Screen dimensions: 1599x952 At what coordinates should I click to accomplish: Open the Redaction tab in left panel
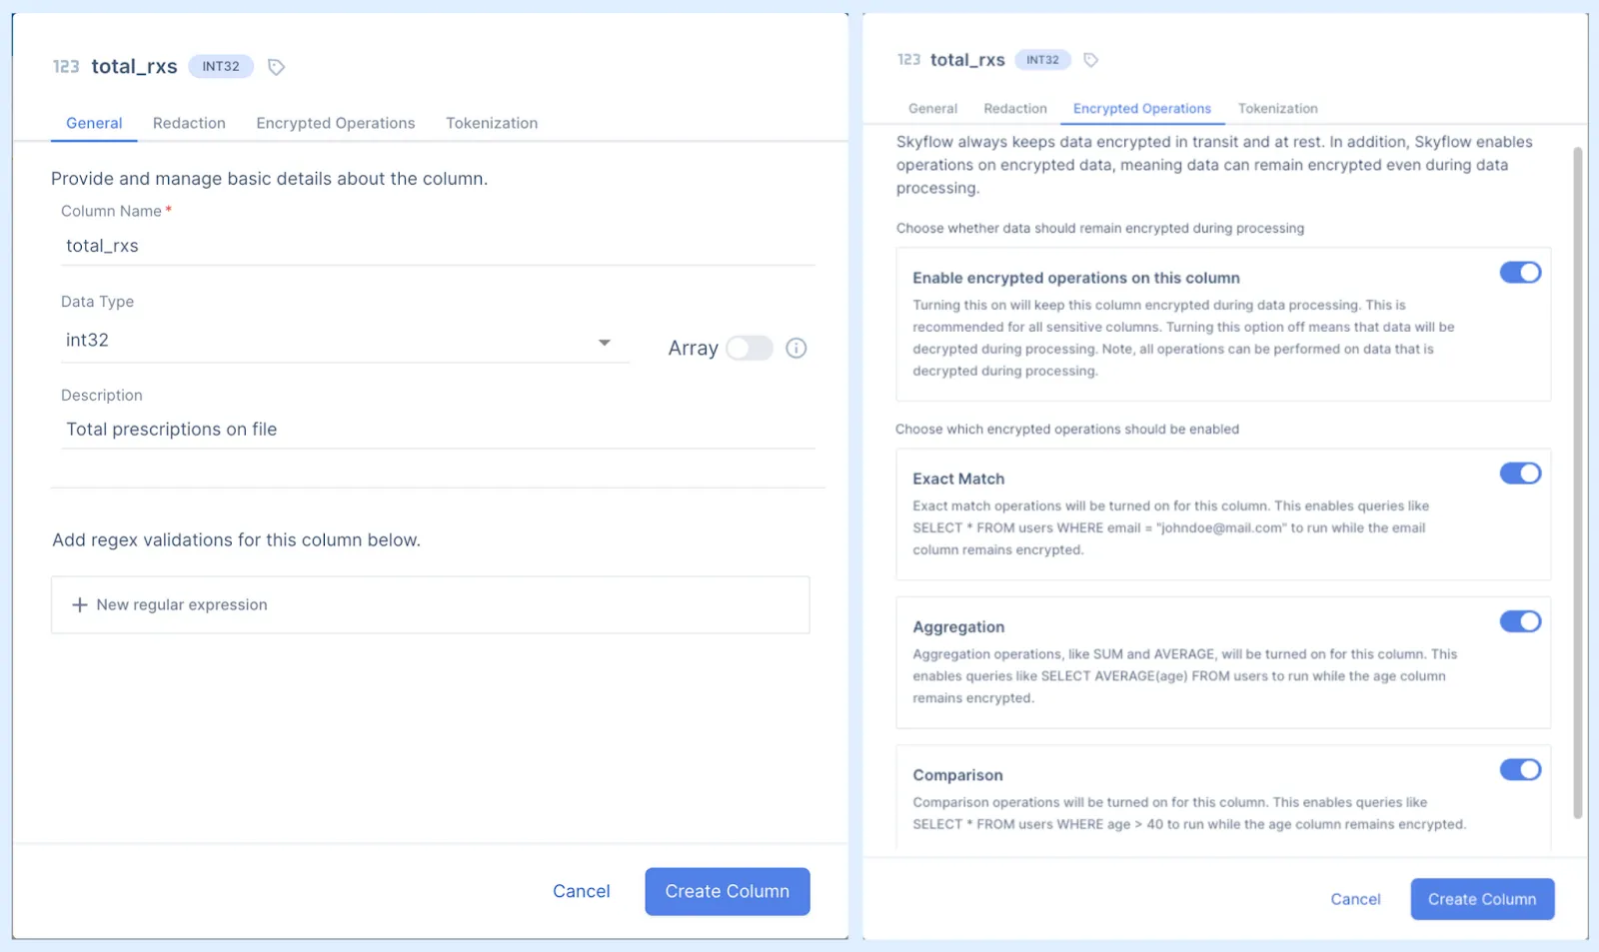tap(189, 123)
